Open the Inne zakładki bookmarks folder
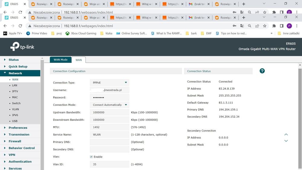The width and height of the screenshot is (302, 170). (x=288, y=33)
